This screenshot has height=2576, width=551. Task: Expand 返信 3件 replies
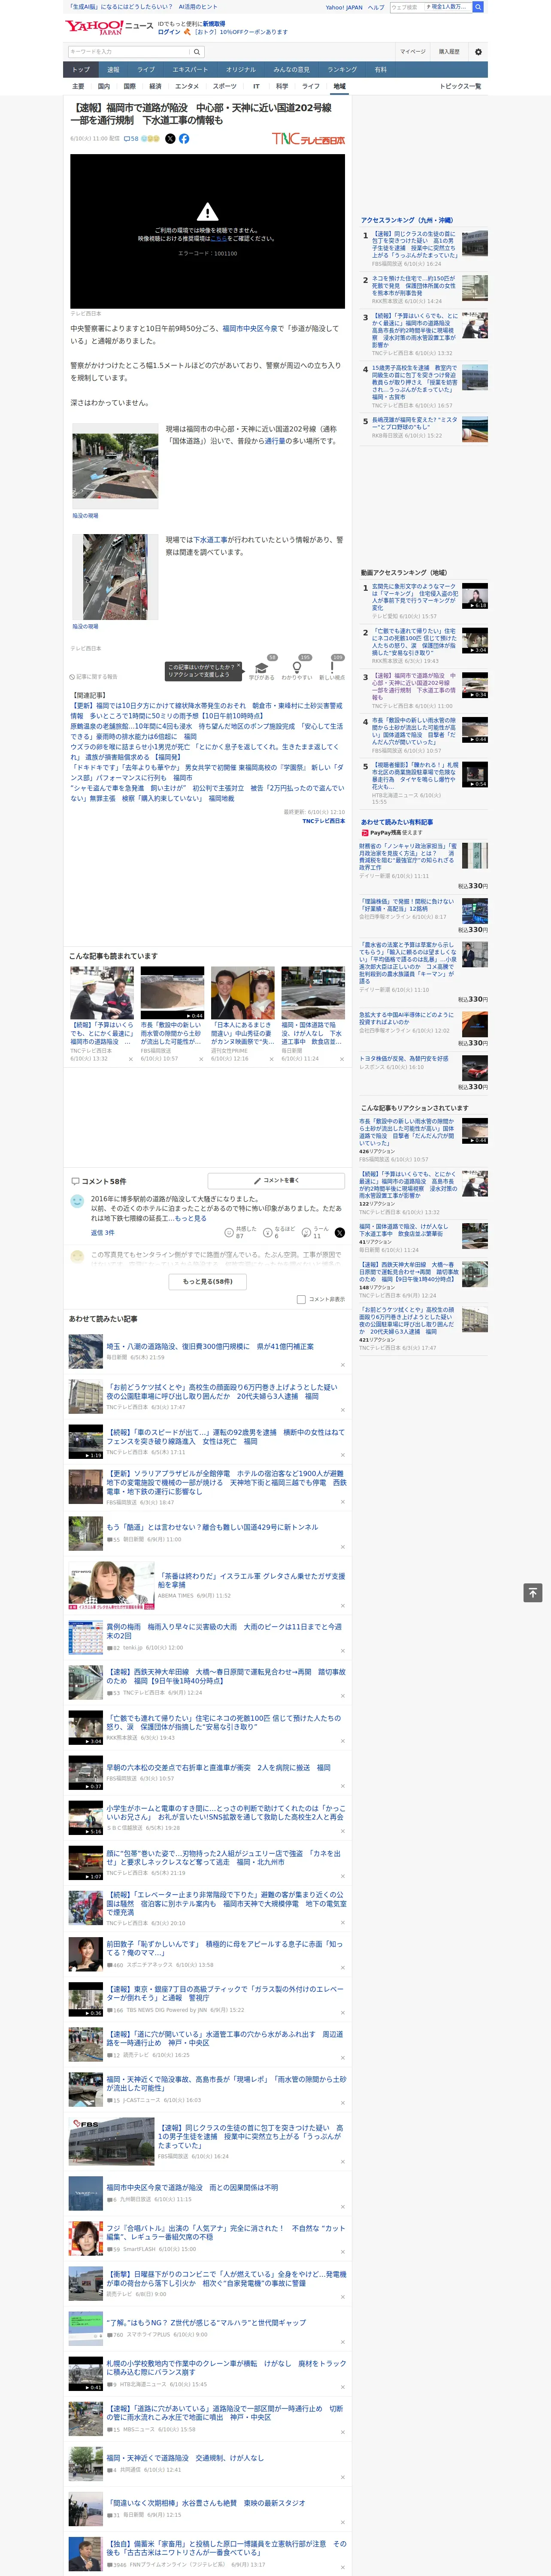[x=102, y=1233]
